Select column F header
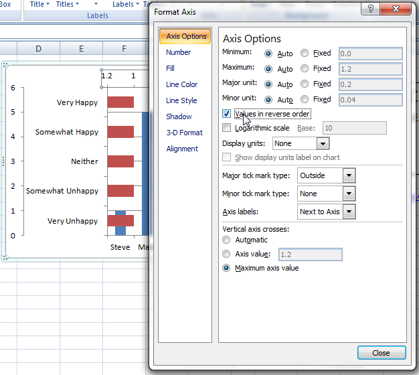This screenshot has height=375, width=419. click(x=124, y=49)
